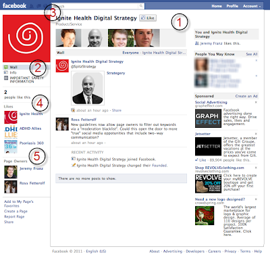
Task: Click the Info tab icon
Action: (6, 72)
